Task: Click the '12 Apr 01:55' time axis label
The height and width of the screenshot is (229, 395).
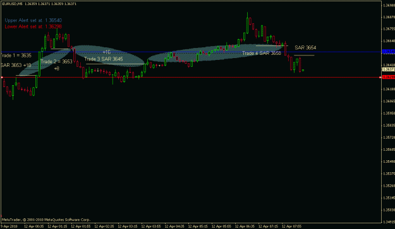Action: point(81,226)
